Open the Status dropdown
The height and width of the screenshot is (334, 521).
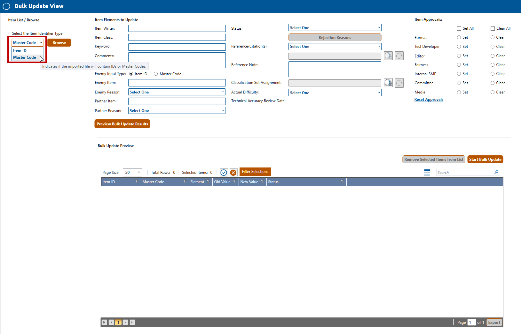click(335, 28)
